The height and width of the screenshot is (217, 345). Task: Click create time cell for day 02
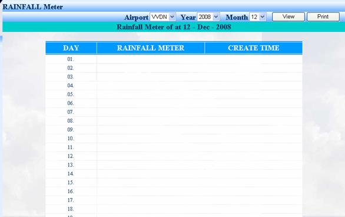(x=254, y=68)
